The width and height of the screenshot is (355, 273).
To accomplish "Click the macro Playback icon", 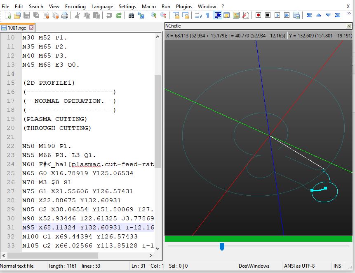I will coord(277,15).
